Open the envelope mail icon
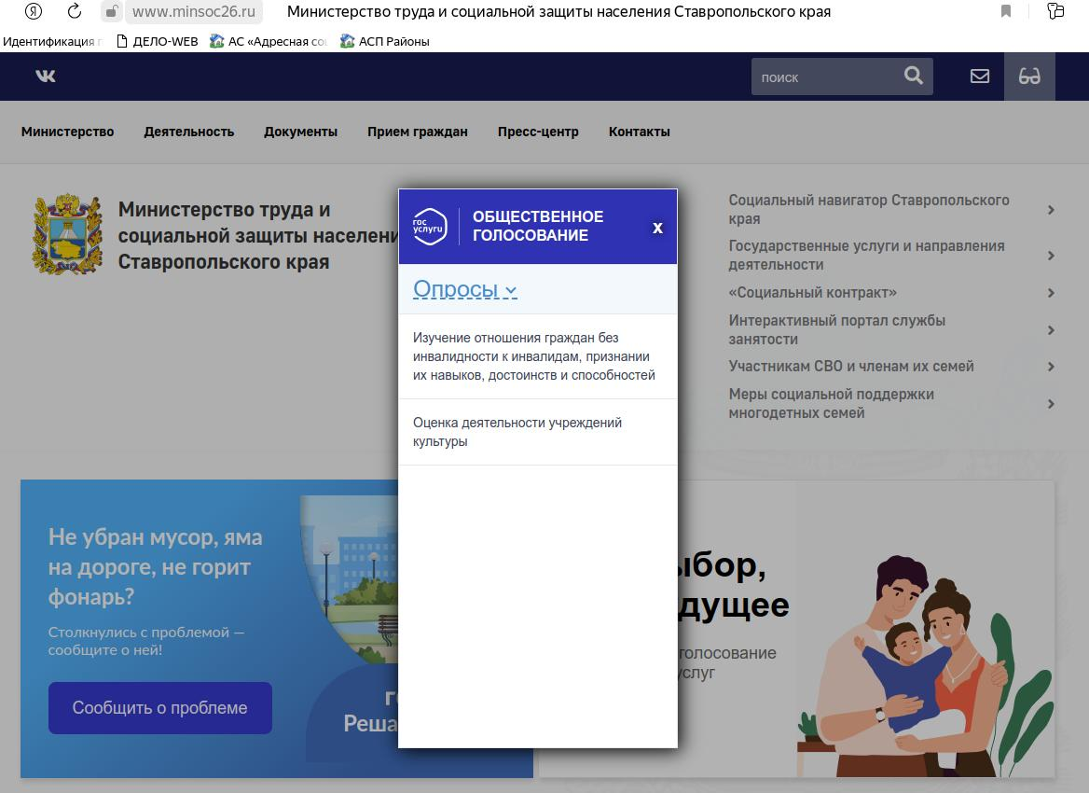1089x793 pixels. (x=979, y=77)
